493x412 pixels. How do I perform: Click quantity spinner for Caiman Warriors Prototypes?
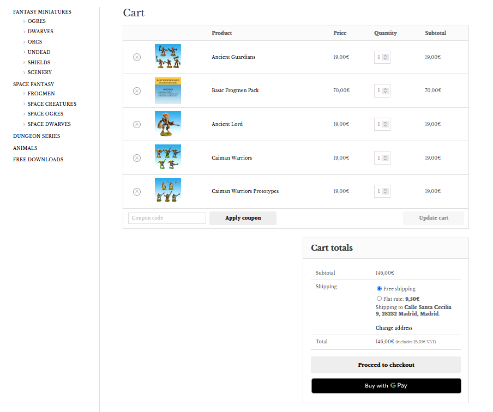click(x=386, y=191)
